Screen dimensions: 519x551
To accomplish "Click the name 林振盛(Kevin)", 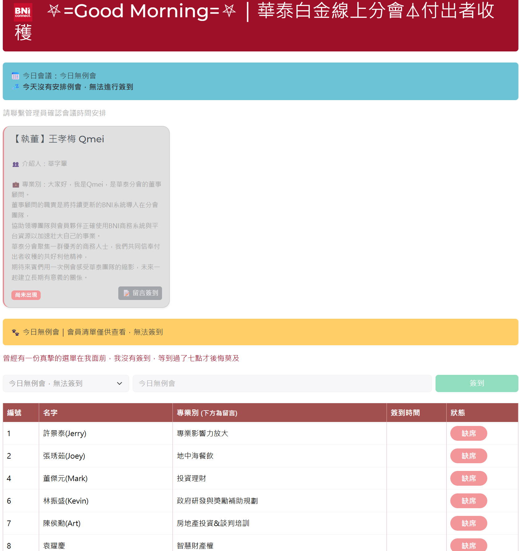I will 66,501.
